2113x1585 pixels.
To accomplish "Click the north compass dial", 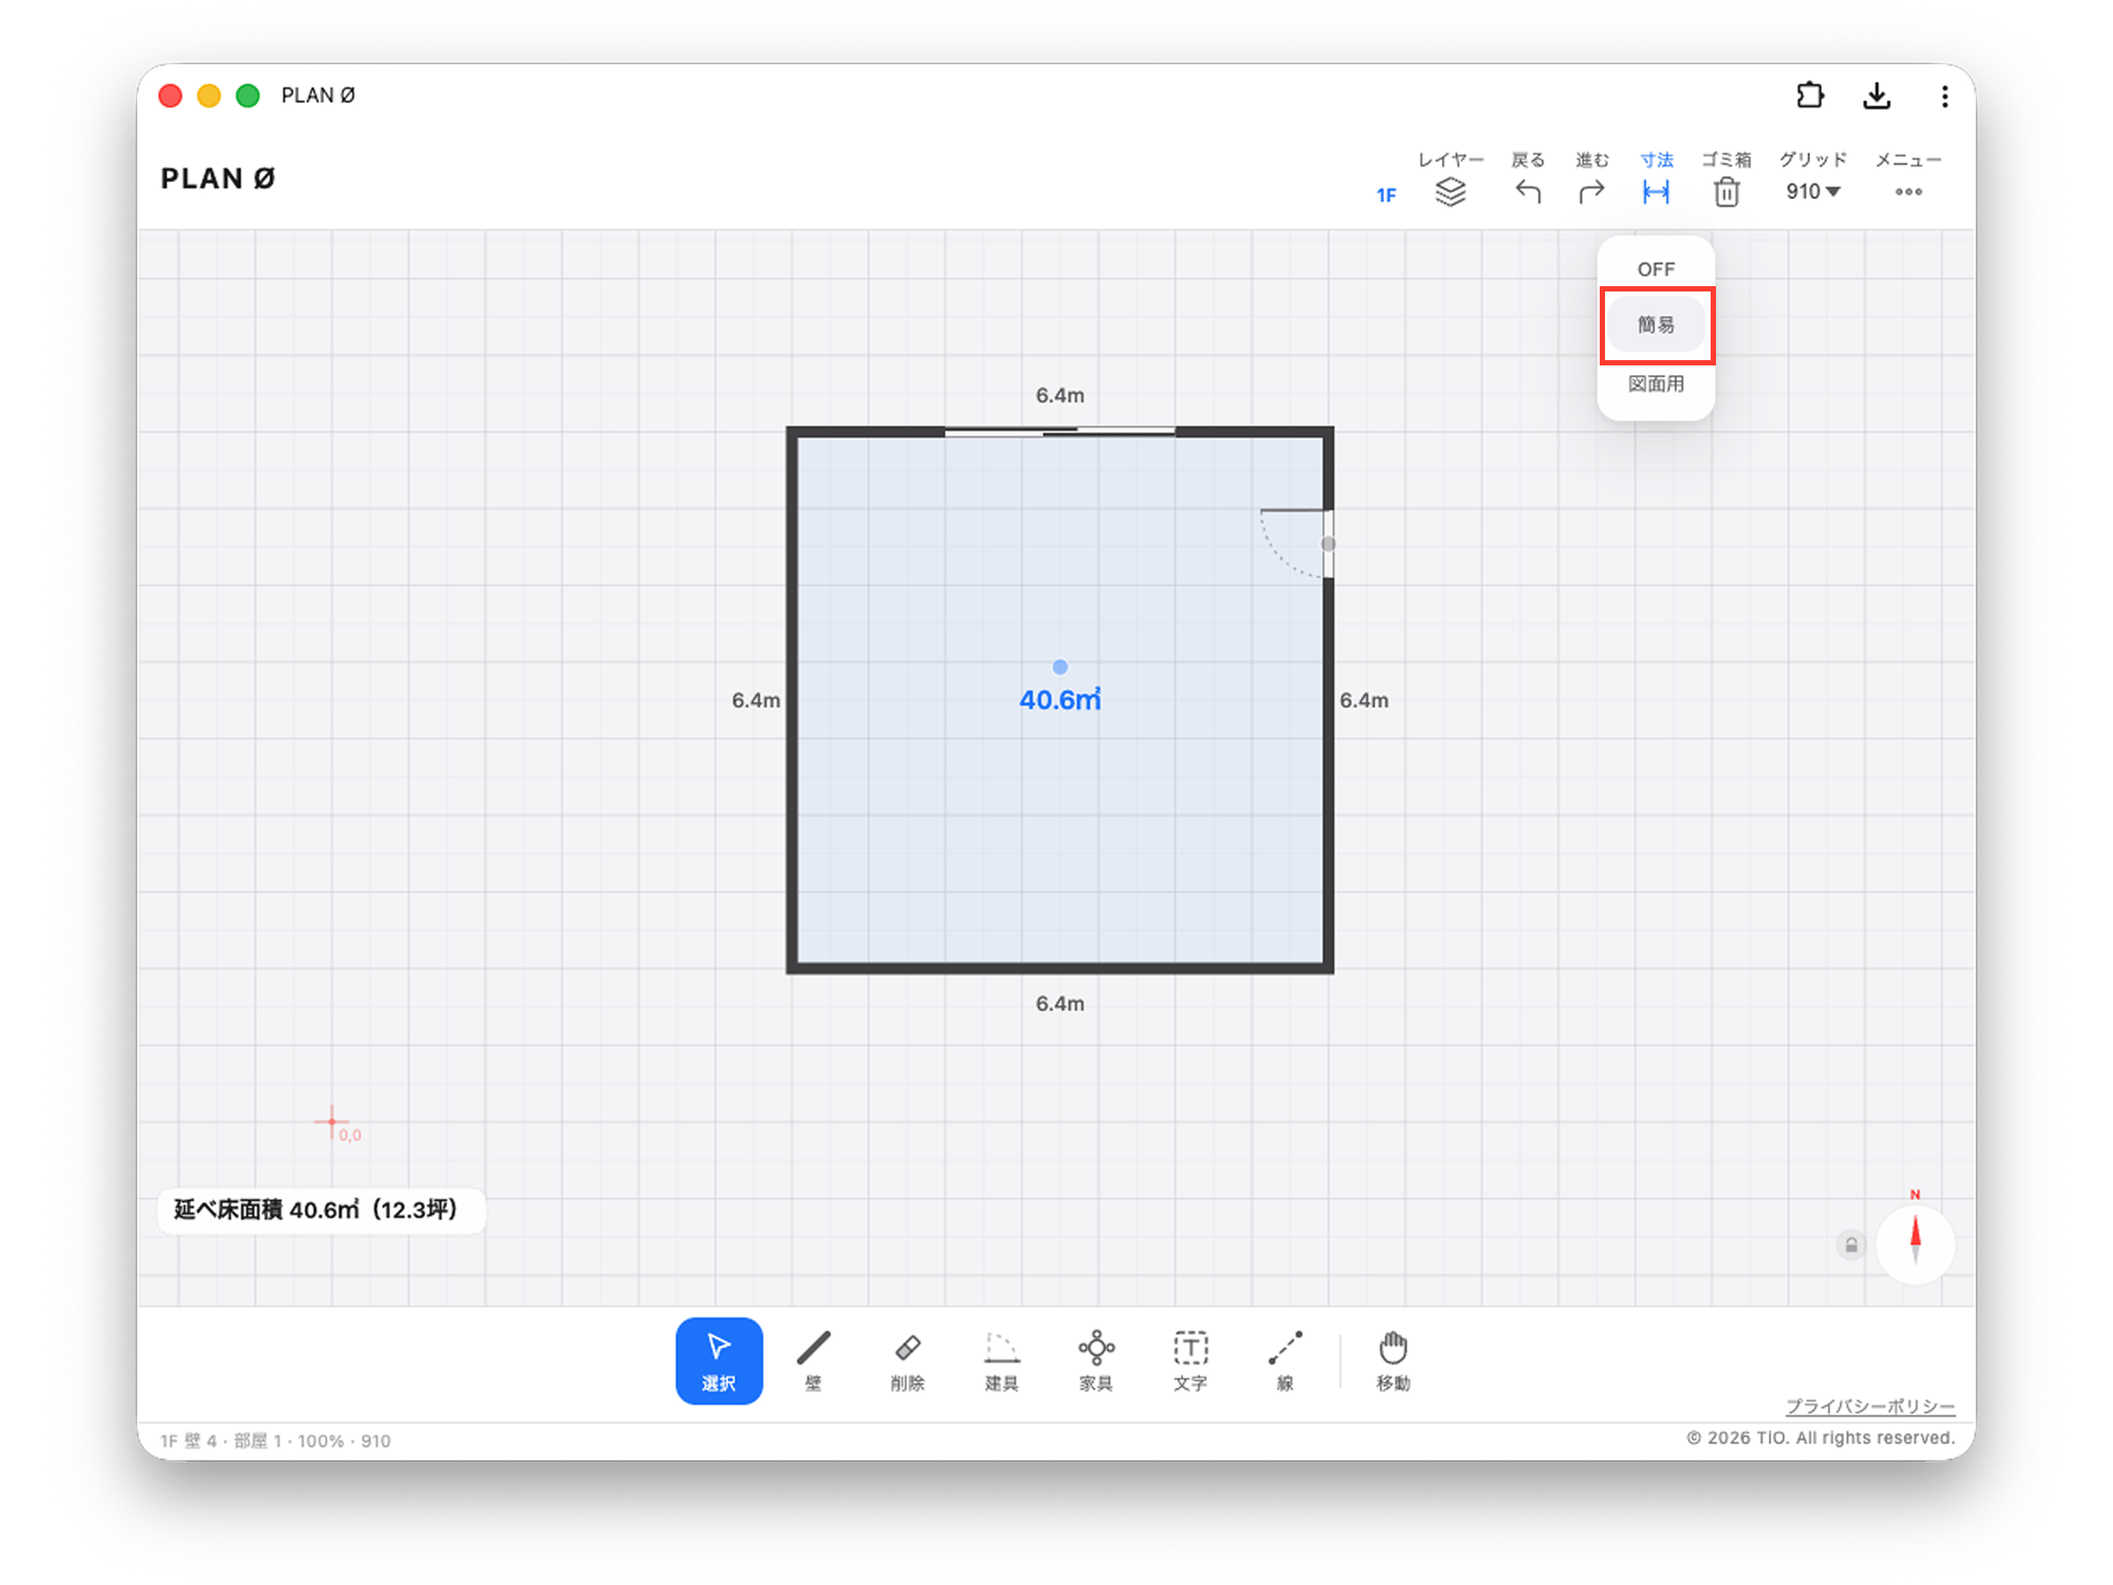I will (x=1914, y=1245).
